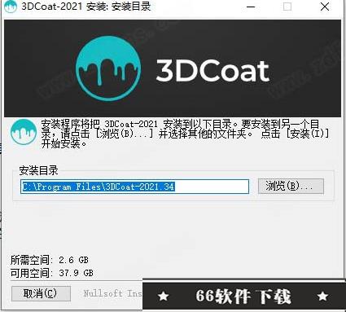Viewport: 346px width, 312px height.
Task: Click the 取消(C) cancel button
Action: tap(41, 293)
